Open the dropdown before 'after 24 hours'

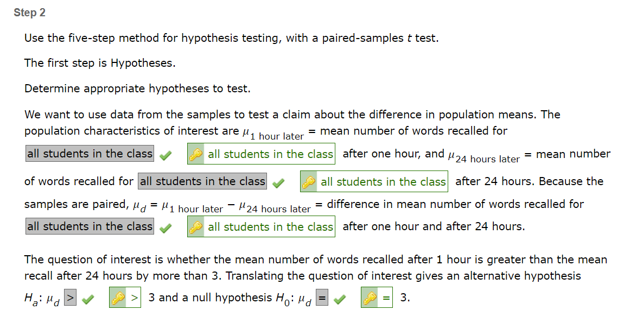[202, 181]
